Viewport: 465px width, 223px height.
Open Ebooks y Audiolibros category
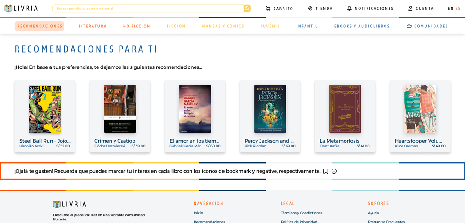pyautogui.click(x=362, y=26)
